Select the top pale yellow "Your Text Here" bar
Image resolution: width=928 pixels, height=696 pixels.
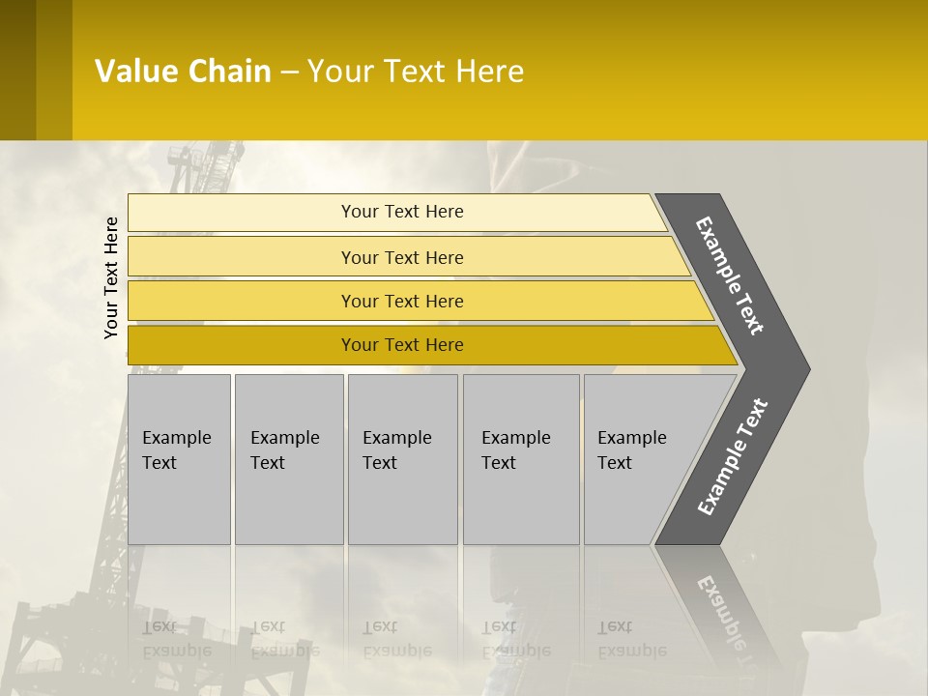[x=401, y=212]
